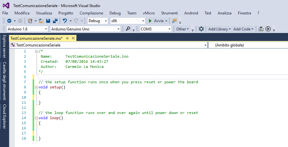Viewport: 288px width, 147px height.
Task: Save the current file with the disk icon
Action: (x=48, y=21)
